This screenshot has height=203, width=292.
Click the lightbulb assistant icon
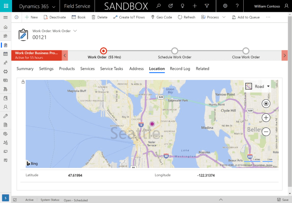click(182, 6)
